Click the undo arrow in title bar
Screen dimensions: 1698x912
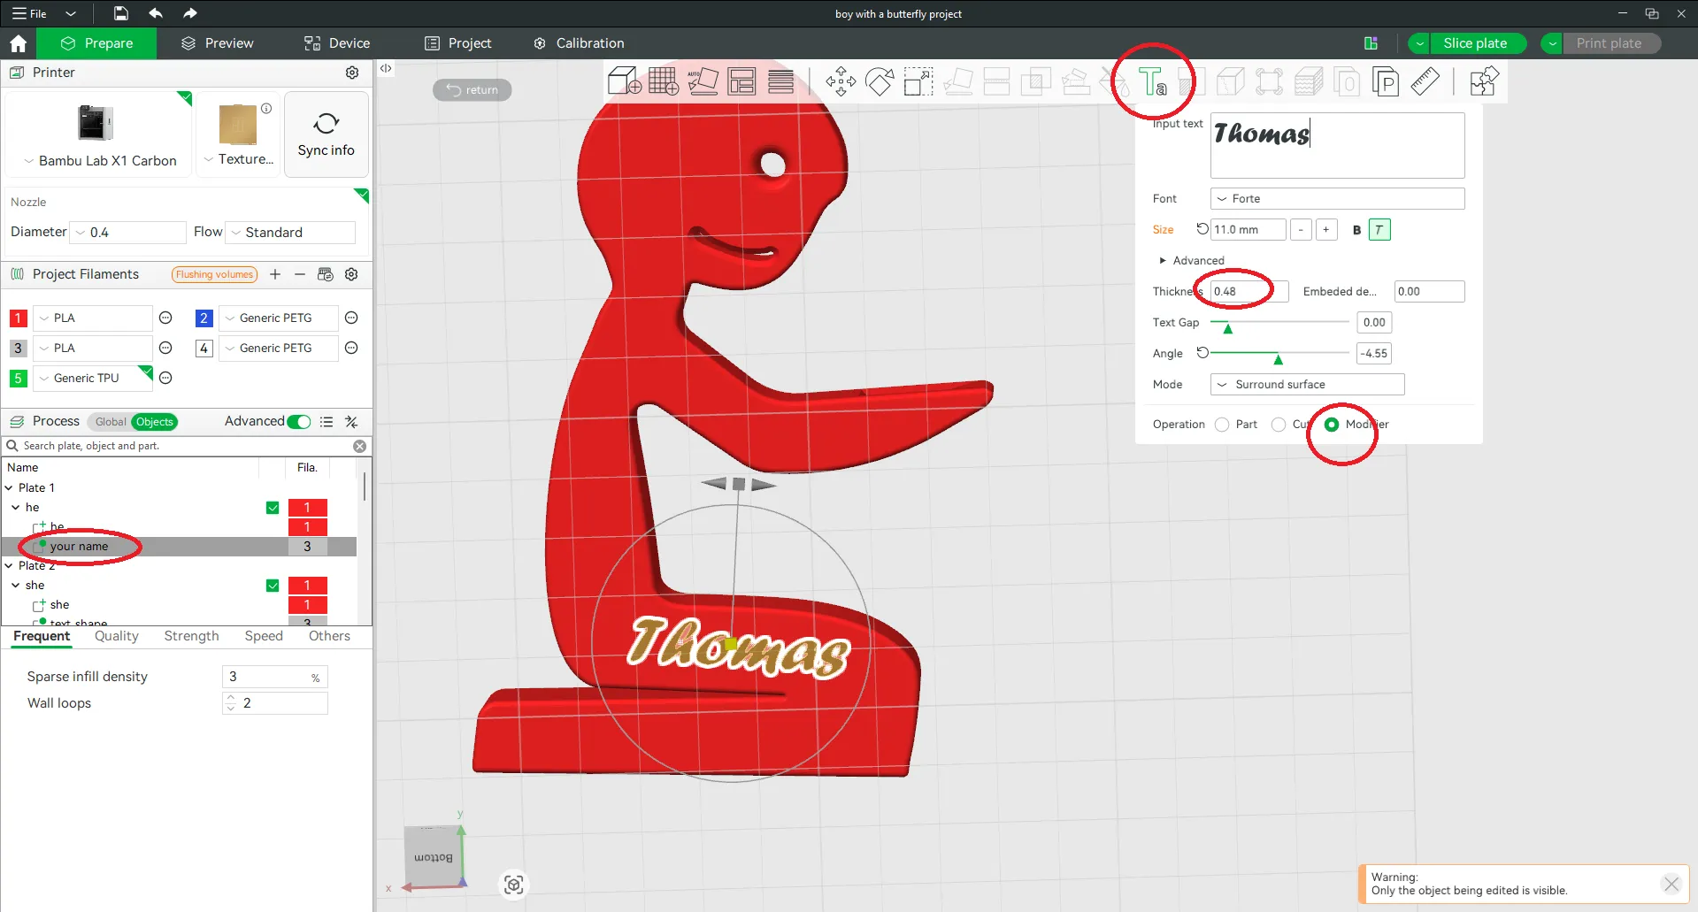tap(156, 13)
